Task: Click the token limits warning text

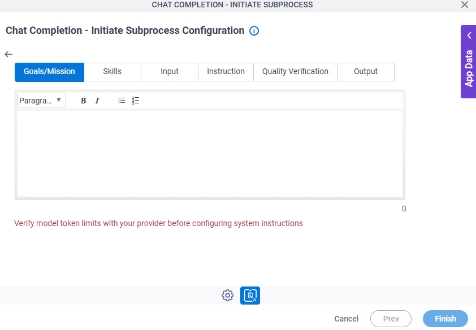Action: coord(158,223)
